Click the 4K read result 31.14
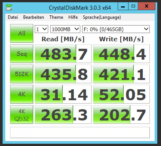The width and height of the screenshot is (161, 146). point(63,94)
